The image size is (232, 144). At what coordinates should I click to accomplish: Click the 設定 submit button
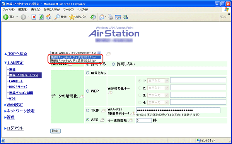[55, 131]
